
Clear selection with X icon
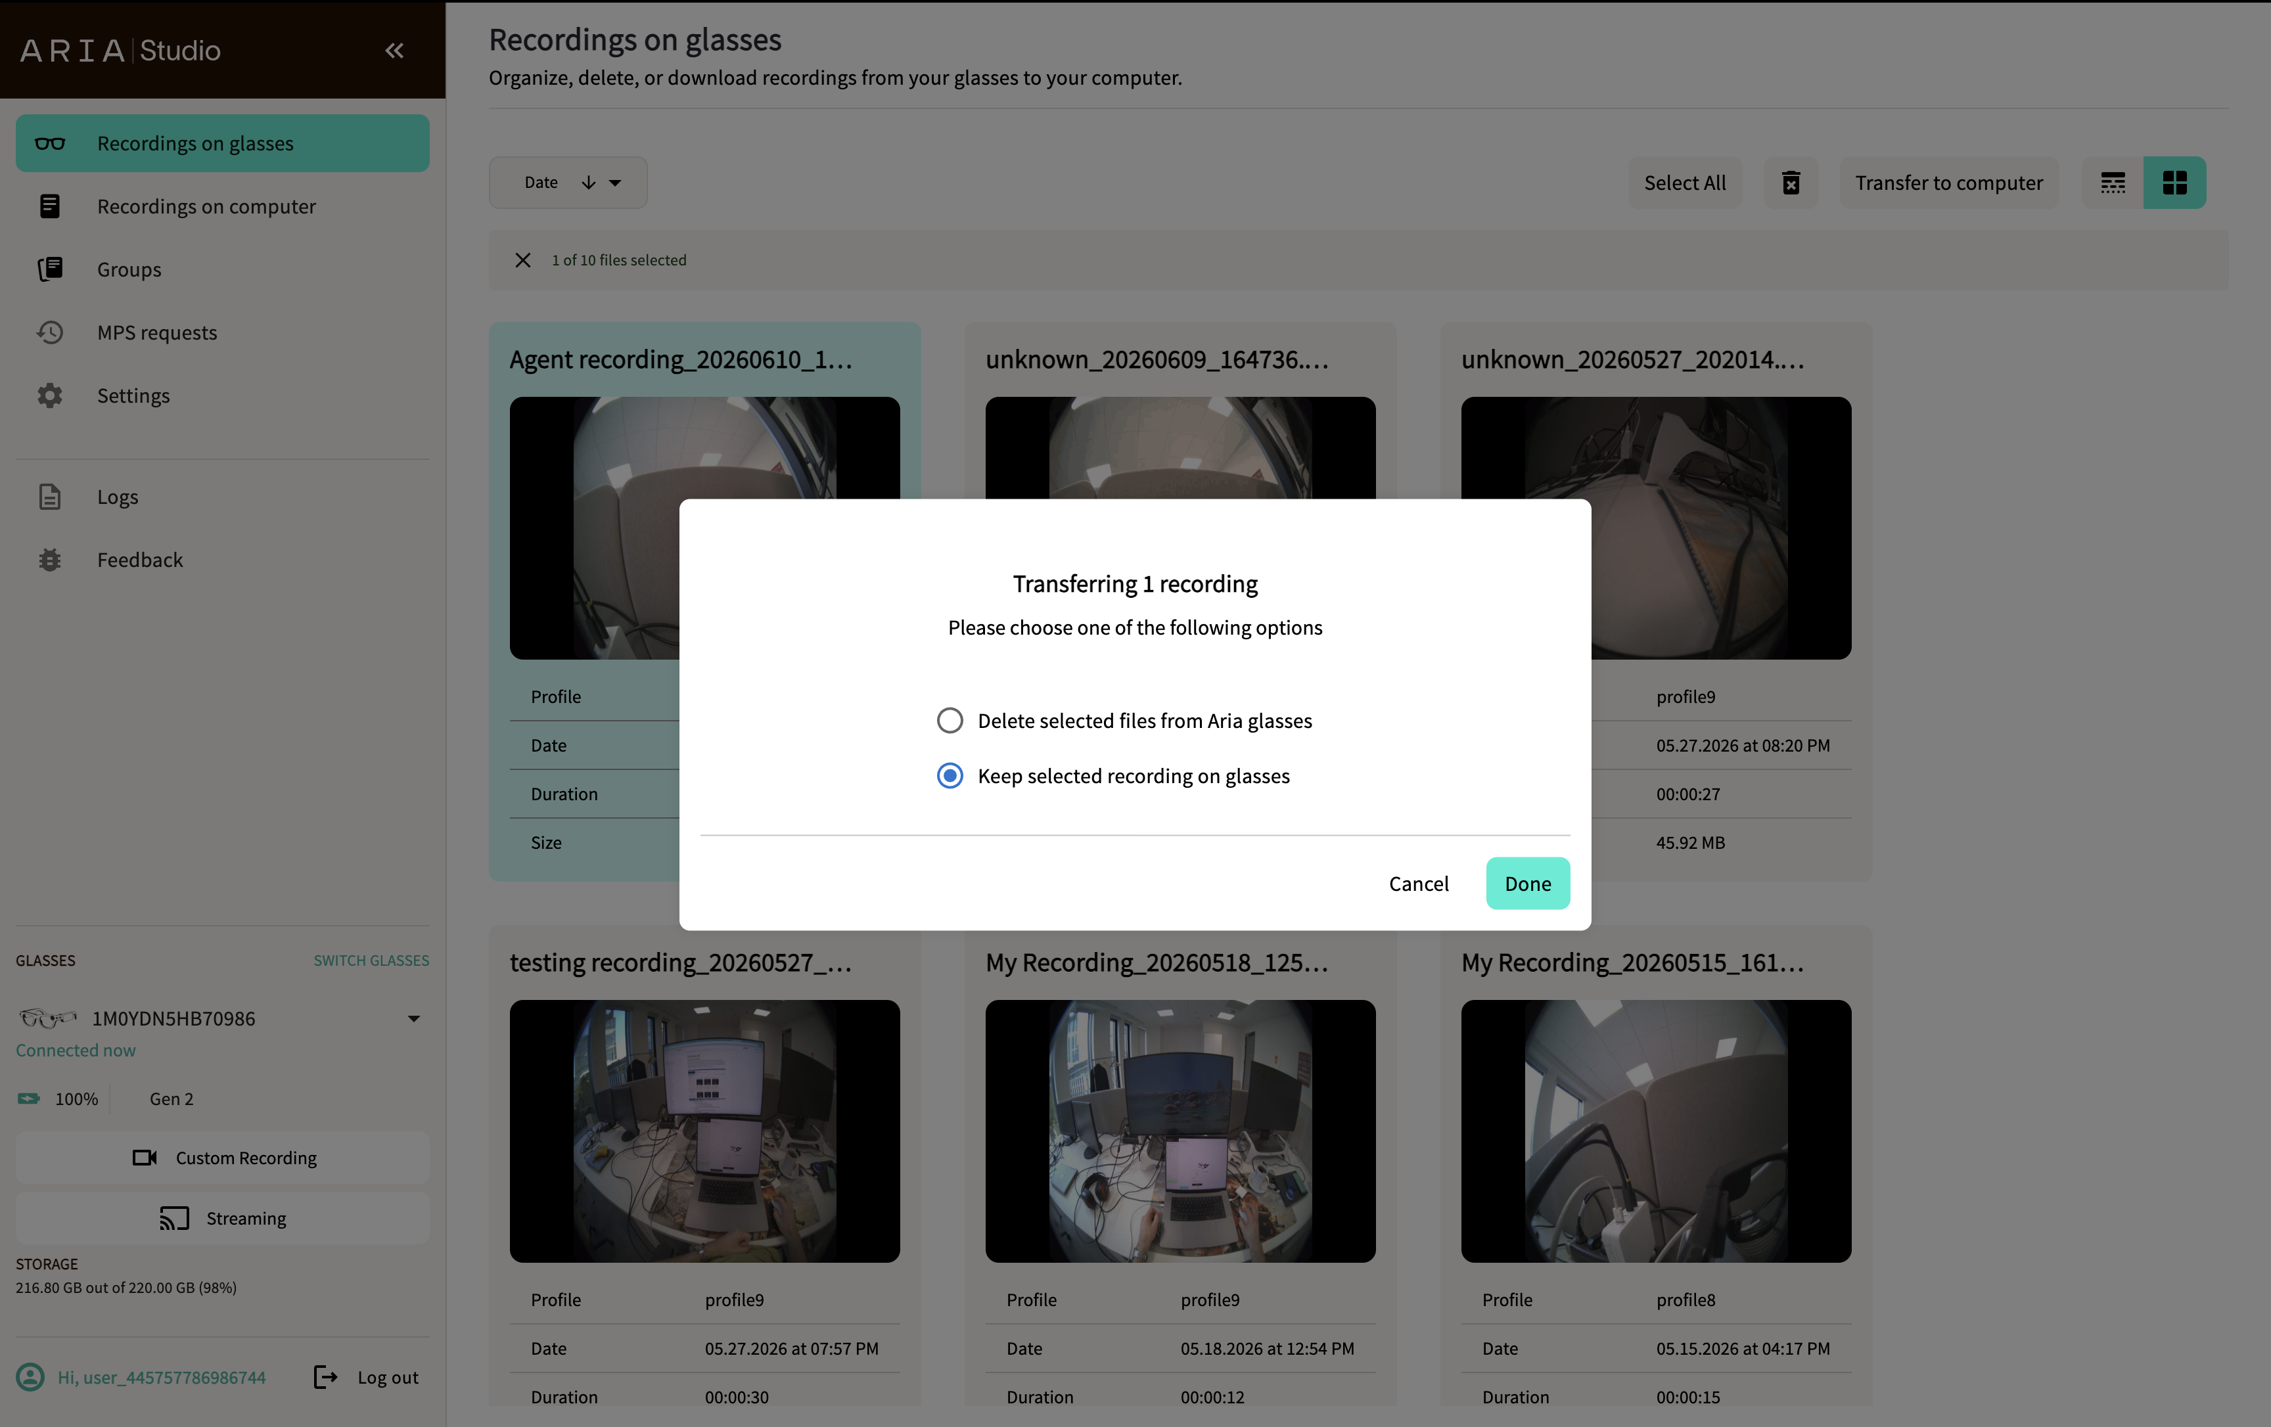(x=522, y=260)
